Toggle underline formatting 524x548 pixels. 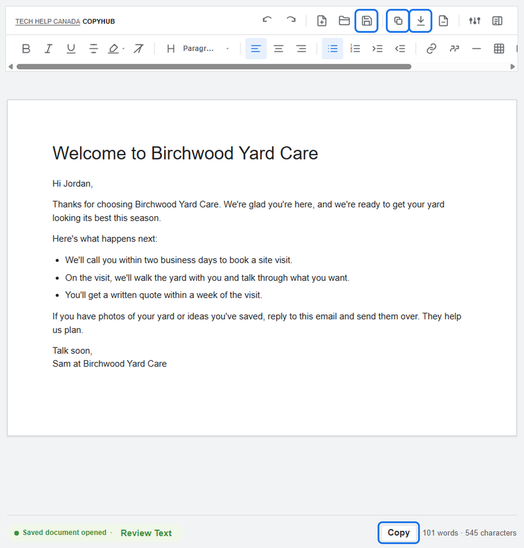tap(71, 49)
